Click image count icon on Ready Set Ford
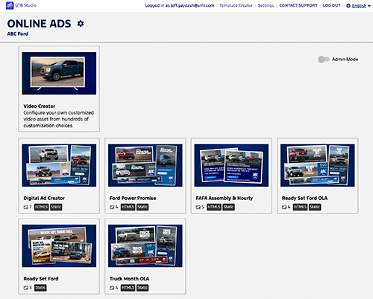 25,288
